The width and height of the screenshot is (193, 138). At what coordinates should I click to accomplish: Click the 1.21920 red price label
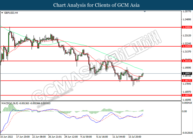(x=187, y=46)
